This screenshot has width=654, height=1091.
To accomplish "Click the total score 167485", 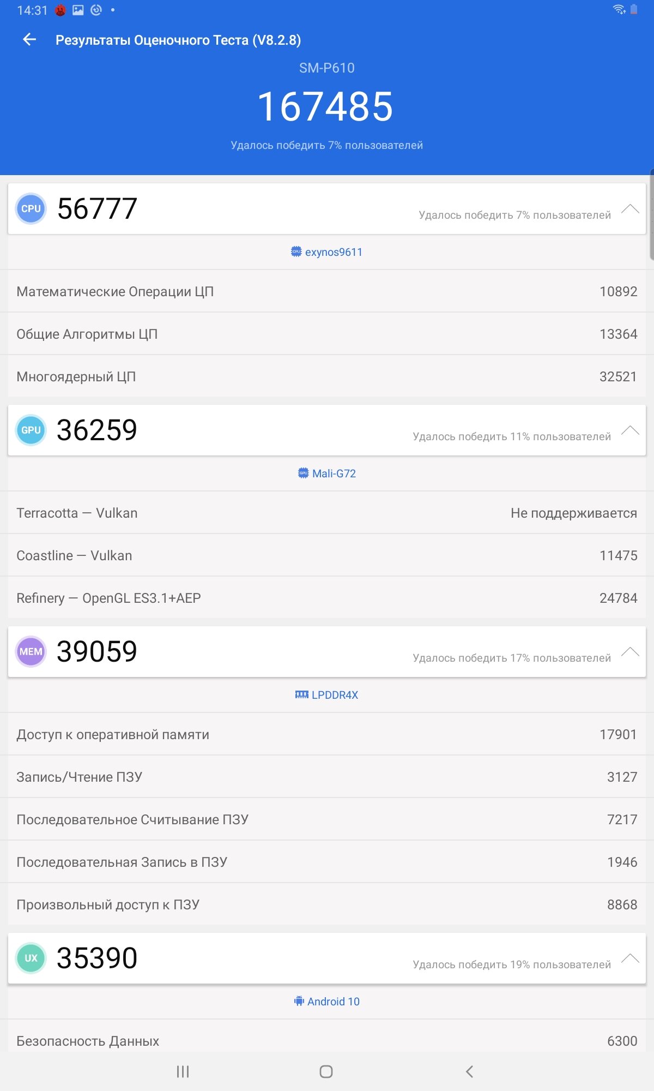I will coord(325,106).
